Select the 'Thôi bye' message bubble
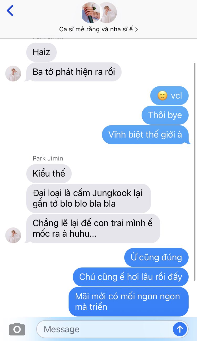This screenshot has width=197, height=341. (x=165, y=115)
